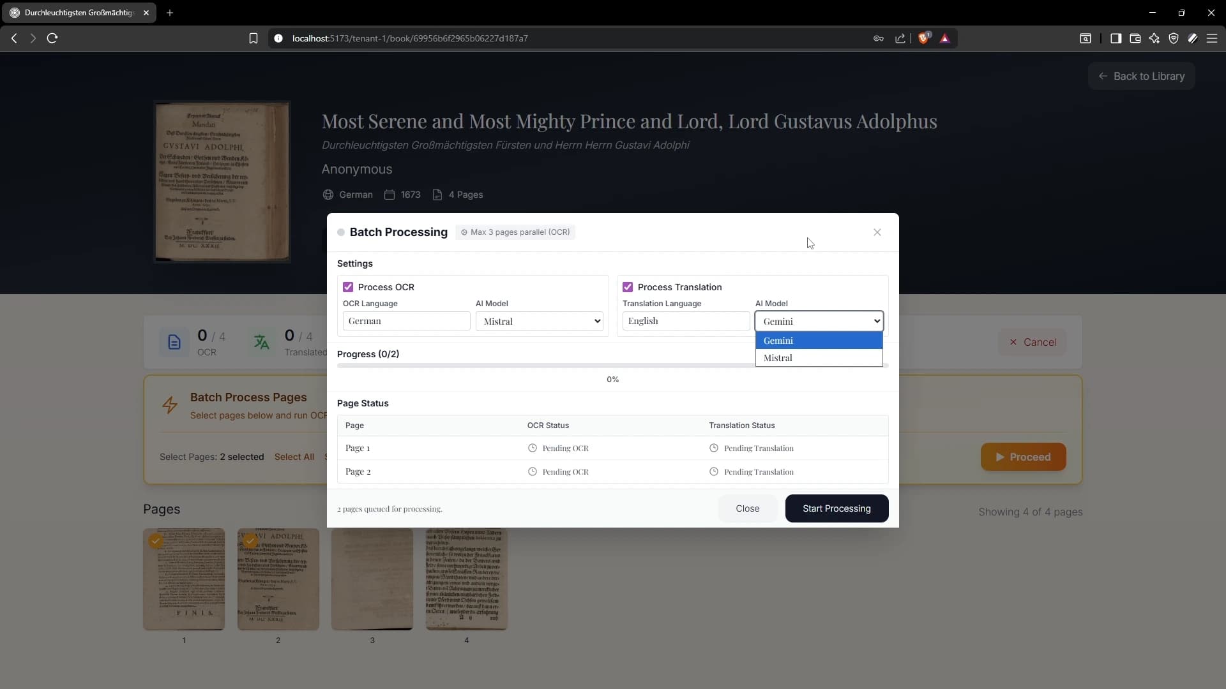Open the OCR AI Model Mistral dropdown
The height and width of the screenshot is (689, 1226).
(x=540, y=321)
